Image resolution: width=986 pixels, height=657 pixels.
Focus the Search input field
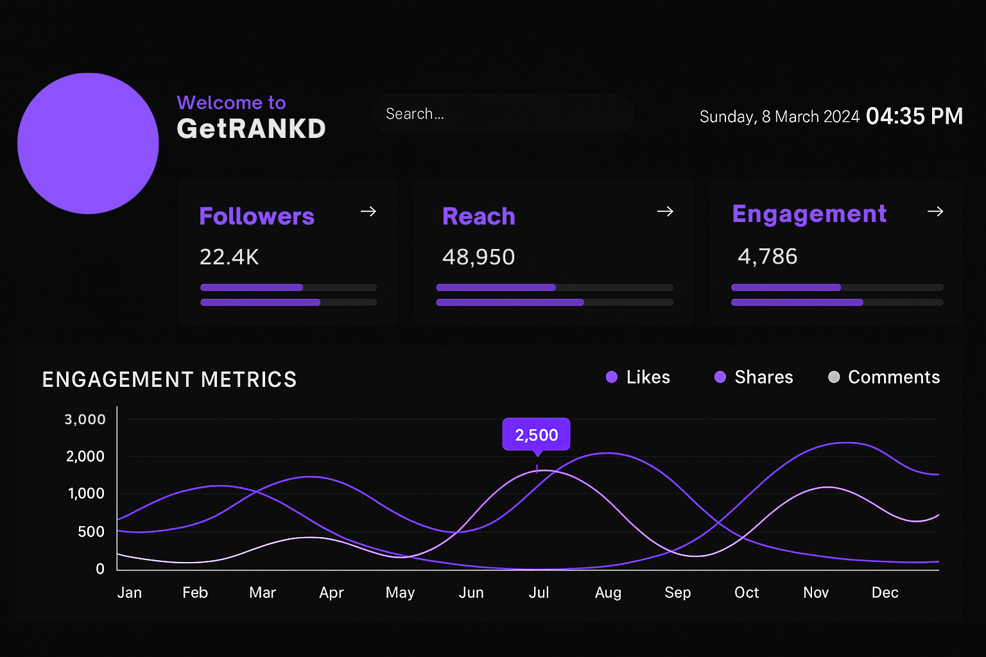pyautogui.click(x=503, y=114)
